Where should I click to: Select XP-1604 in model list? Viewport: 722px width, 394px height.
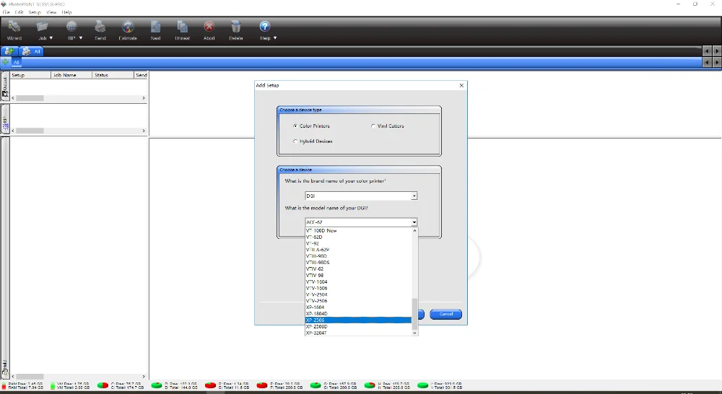tap(358, 307)
